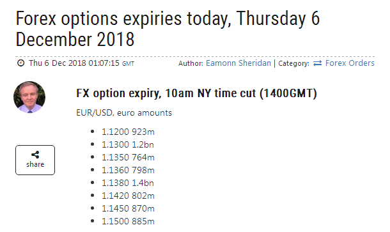Click the 1.1200 923m list entry
Image resolution: width=390 pixels, height=232 pixels.
tap(128, 132)
